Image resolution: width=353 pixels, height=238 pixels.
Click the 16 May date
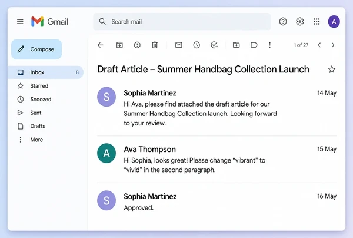[327, 196]
